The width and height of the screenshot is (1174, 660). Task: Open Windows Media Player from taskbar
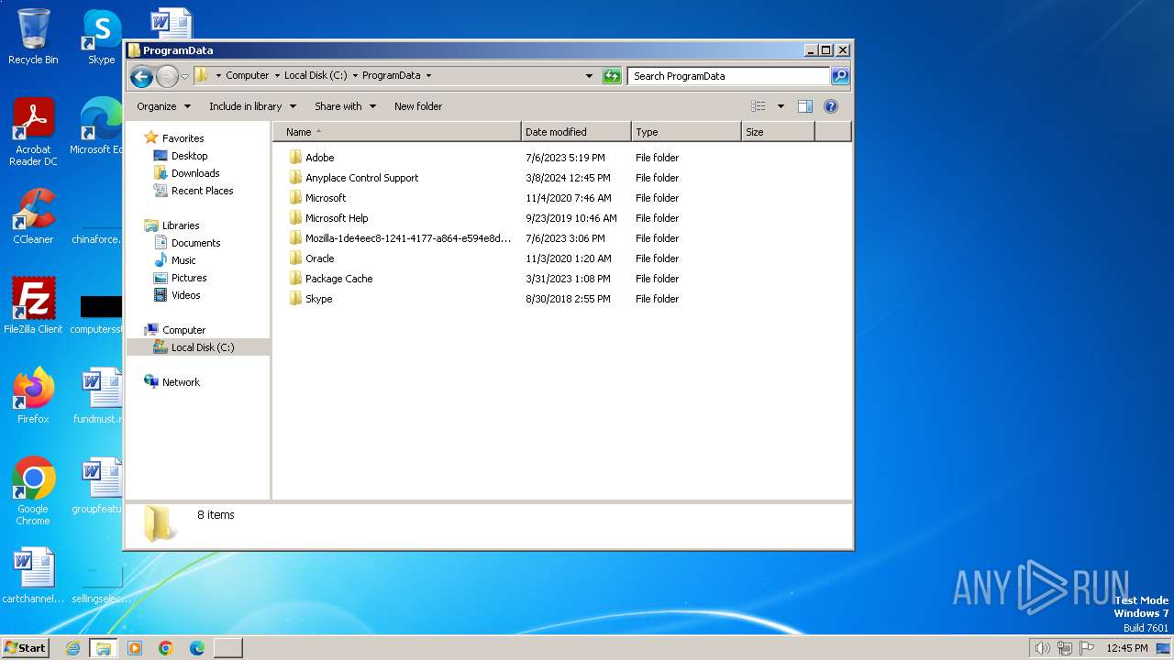(x=135, y=648)
